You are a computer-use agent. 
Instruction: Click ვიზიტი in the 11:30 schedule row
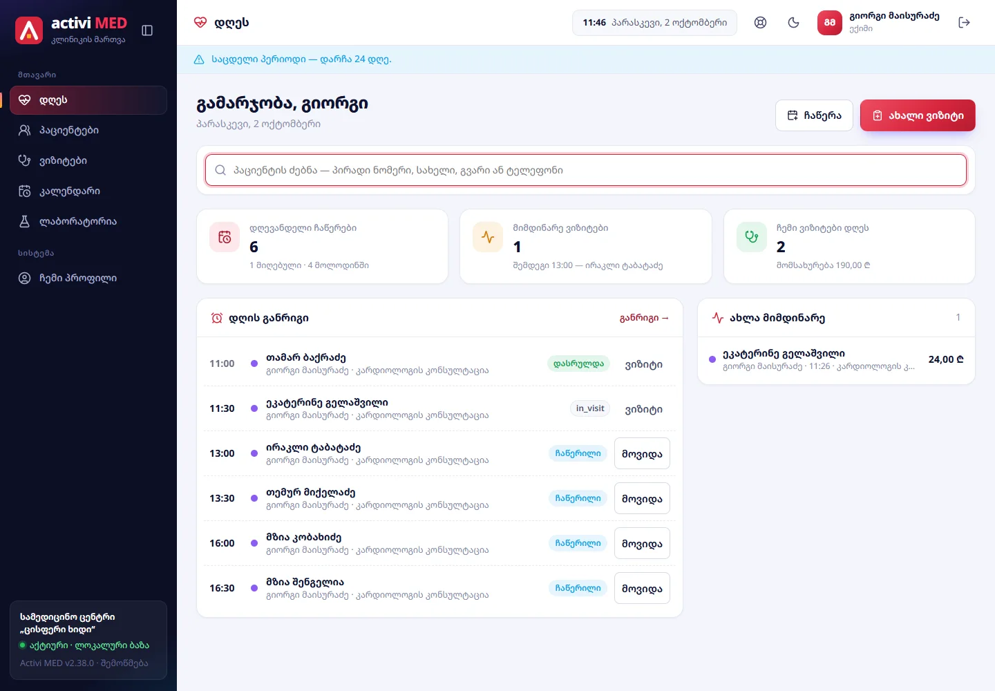643,409
